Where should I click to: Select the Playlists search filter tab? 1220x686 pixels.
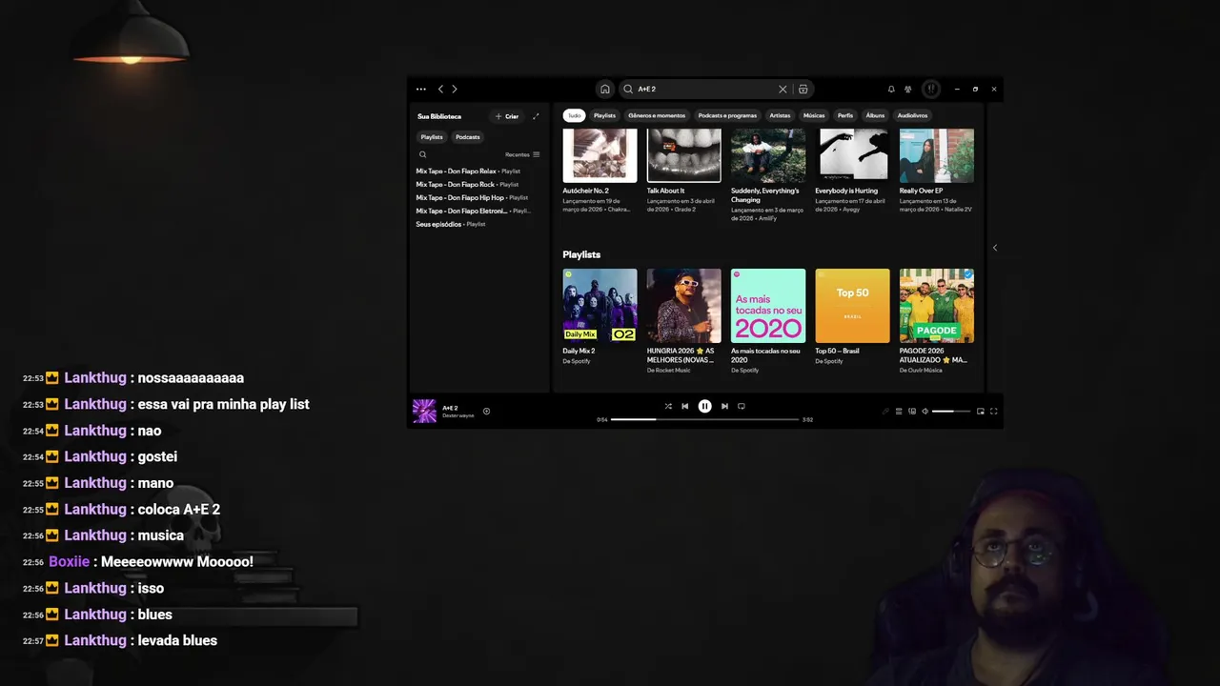coord(604,115)
